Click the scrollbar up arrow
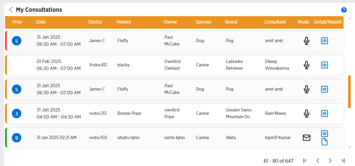The width and height of the screenshot is (355, 166). point(349,18)
